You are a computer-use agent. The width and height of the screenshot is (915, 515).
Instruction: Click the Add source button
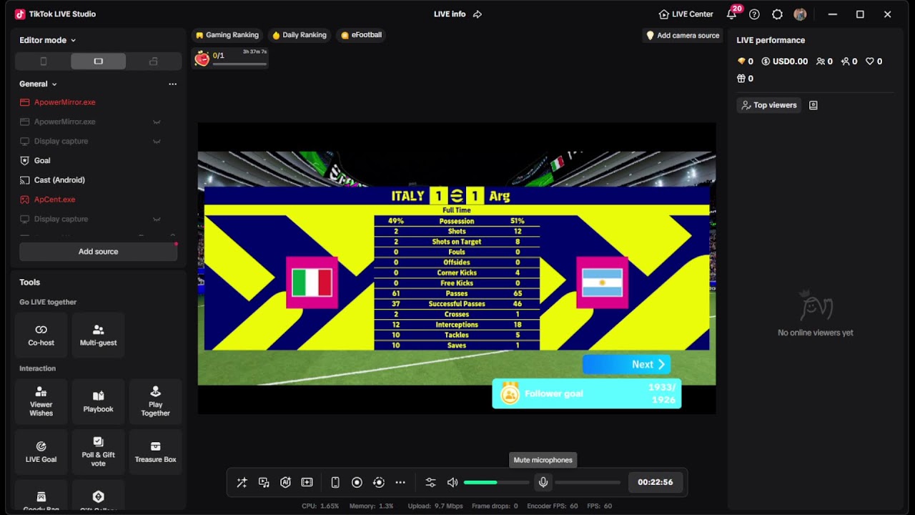click(x=98, y=252)
